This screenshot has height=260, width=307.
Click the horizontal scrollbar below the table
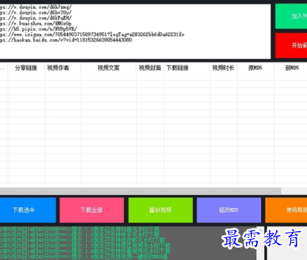click(x=140, y=191)
